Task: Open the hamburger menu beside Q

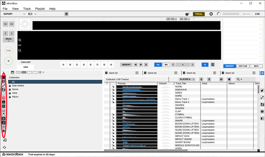Action: point(212,64)
